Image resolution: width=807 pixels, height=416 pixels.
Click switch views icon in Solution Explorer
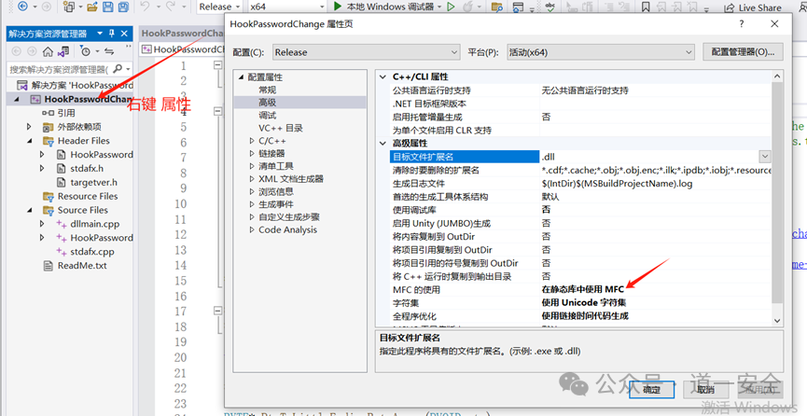63,51
